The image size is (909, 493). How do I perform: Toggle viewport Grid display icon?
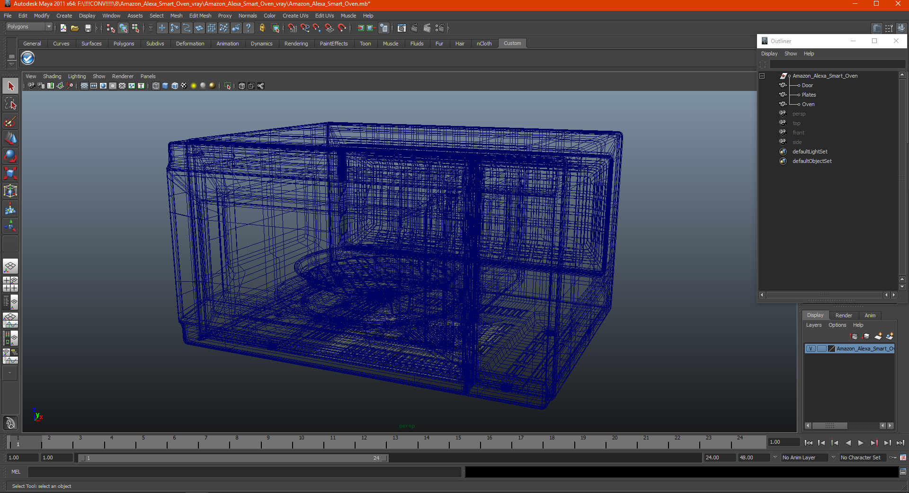click(x=84, y=86)
